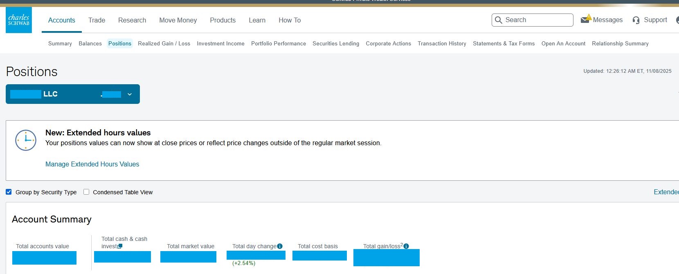Click the Support headset icon
Viewport: 679px width, 274px height.
point(636,20)
